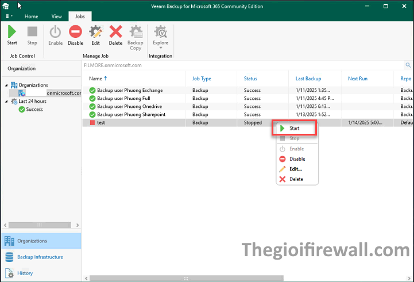414x282 pixels.
Task: Select the Jobs tab
Action: coord(80,17)
